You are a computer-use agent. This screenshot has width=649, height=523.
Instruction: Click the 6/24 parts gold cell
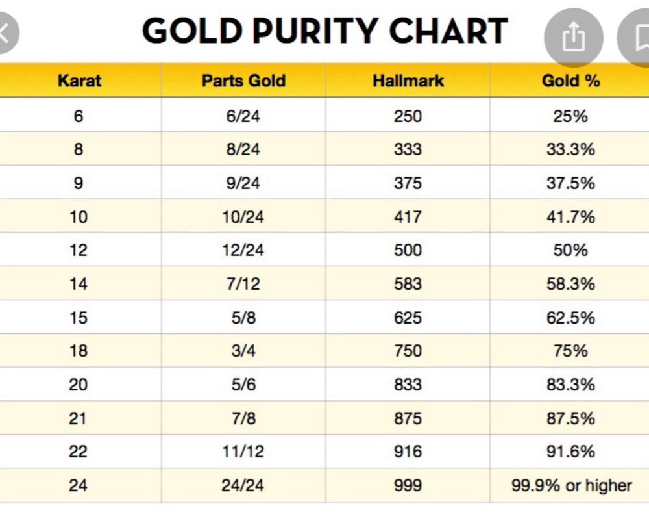pyautogui.click(x=243, y=116)
